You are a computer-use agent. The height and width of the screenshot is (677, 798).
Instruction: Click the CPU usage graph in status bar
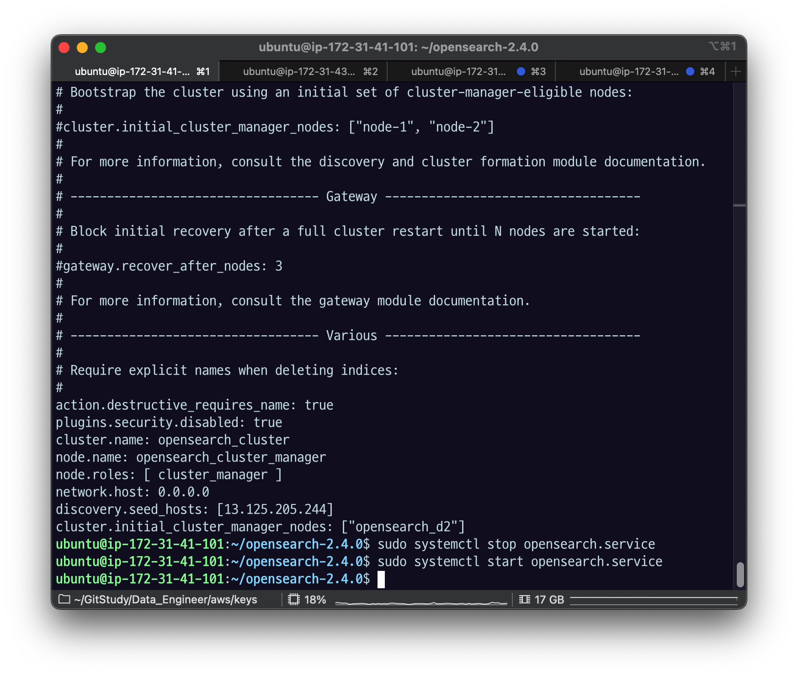[421, 600]
